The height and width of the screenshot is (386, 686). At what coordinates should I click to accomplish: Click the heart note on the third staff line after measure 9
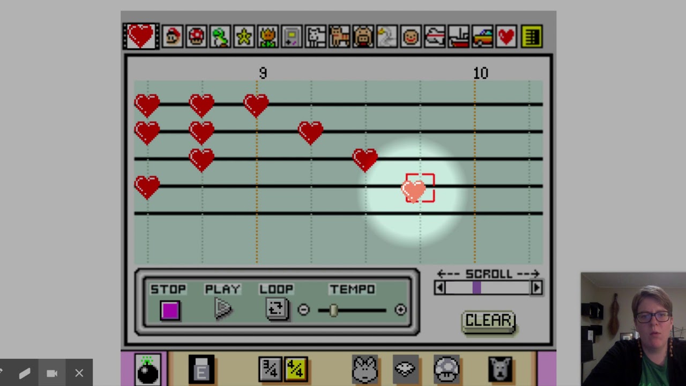(366, 160)
